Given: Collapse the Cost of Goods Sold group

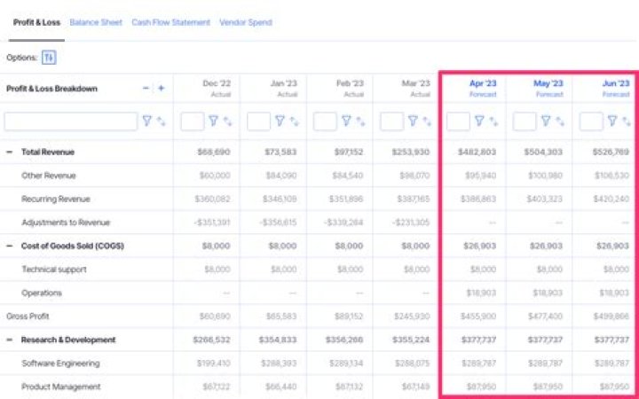Looking at the screenshot, I should coord(10,246).
